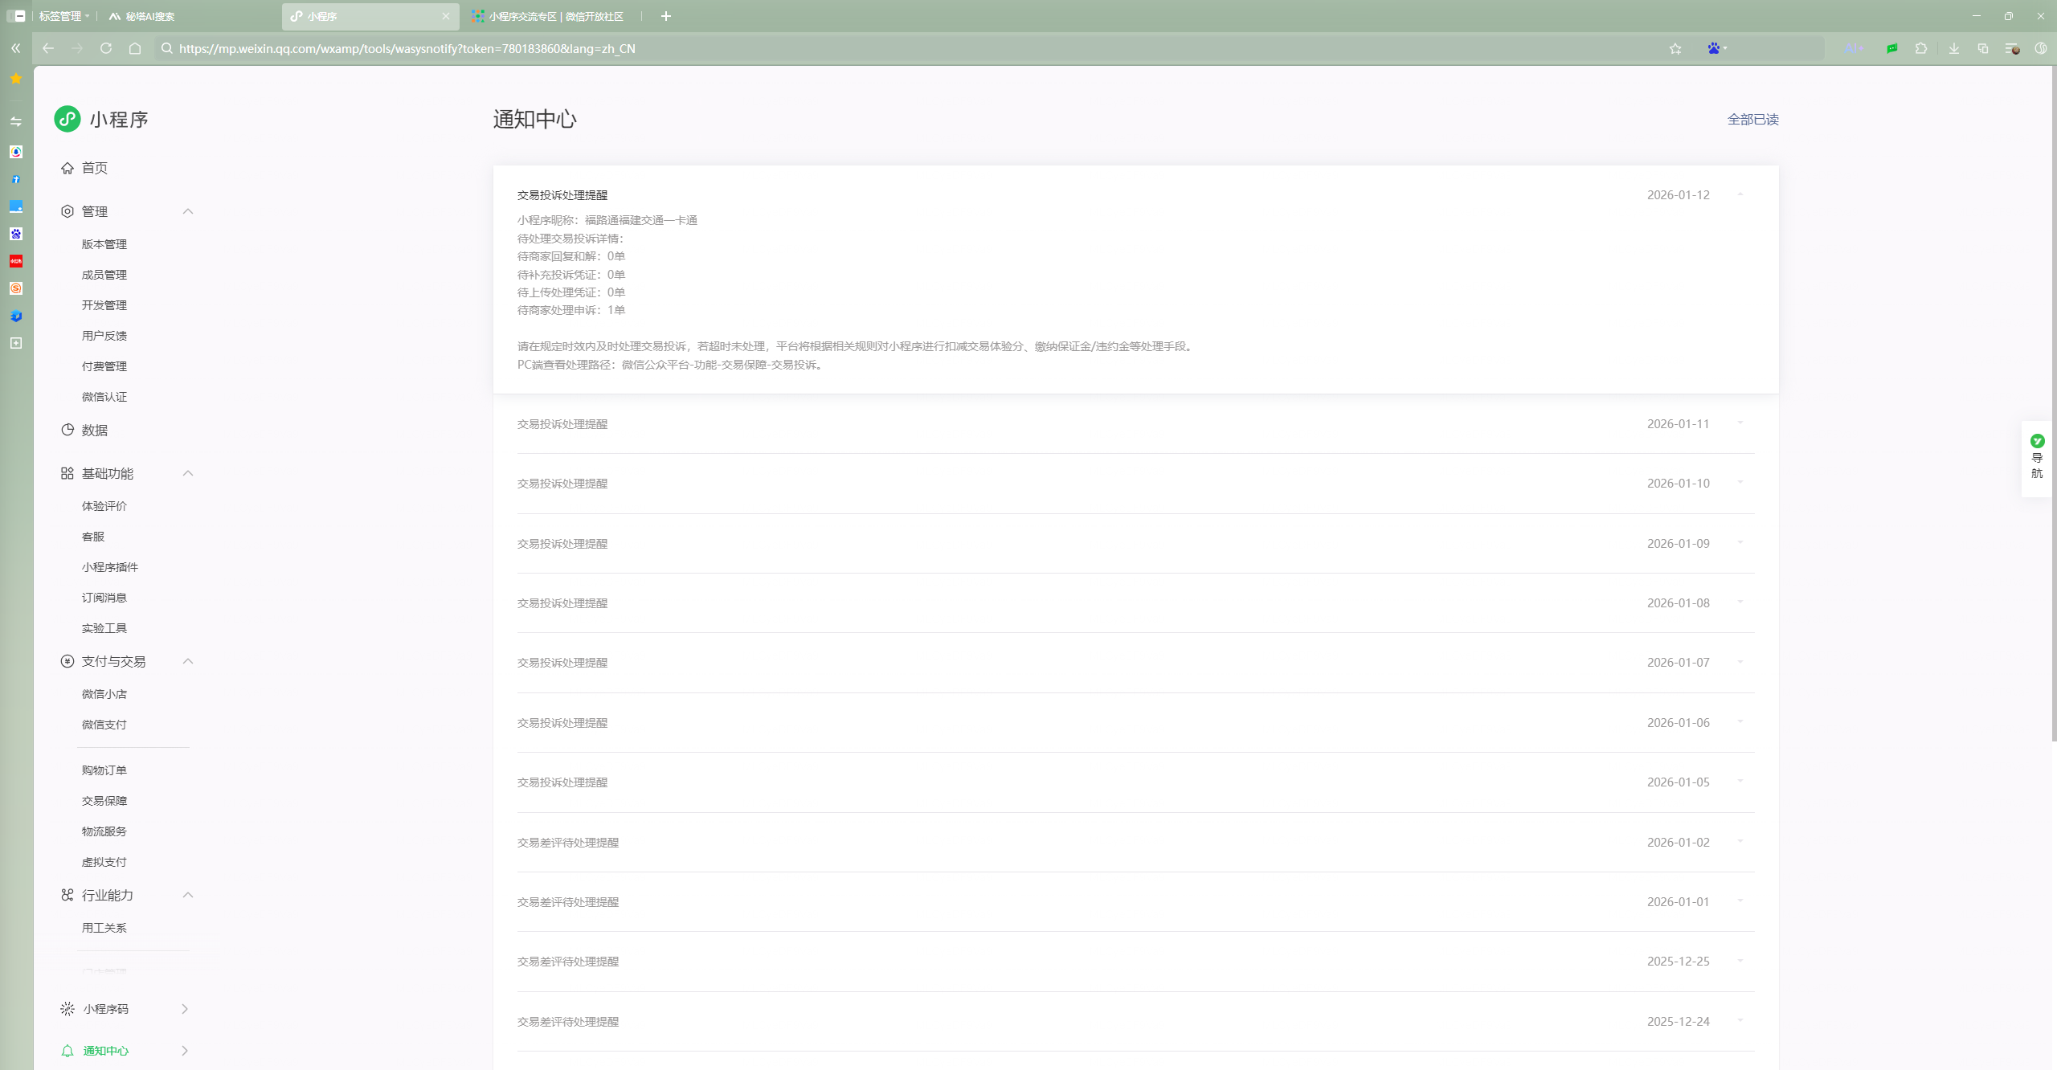Click the 数据 pie chart icon
This screenshot has width=2057, height=1070.
67,430
